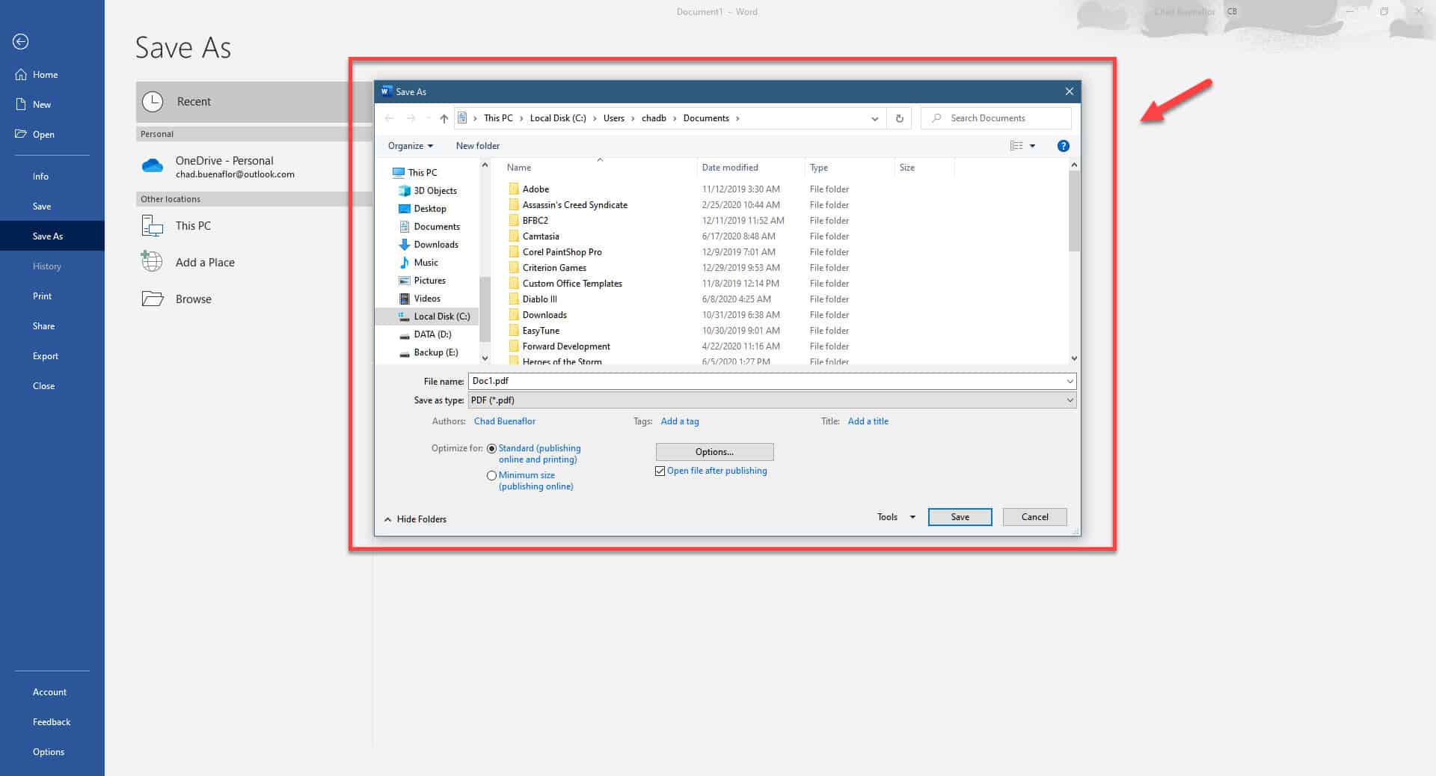Click the Adobe folder icon in the file list
The image size is (1436, 776).
tap(514, 189)
